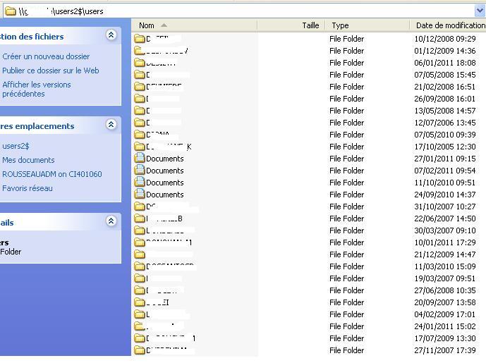Open Favoris réseau in the side panel

click(28, 188)
